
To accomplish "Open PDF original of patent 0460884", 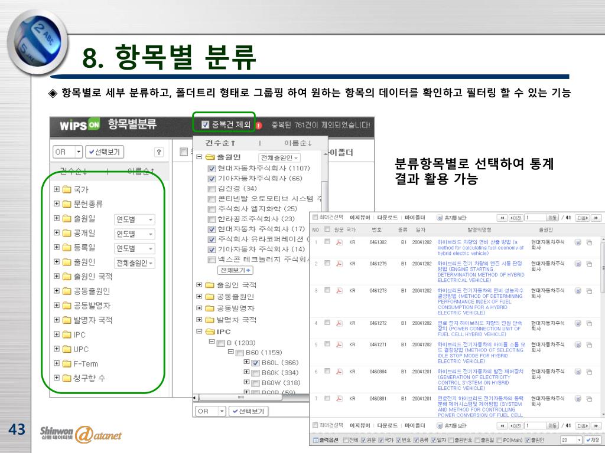I will coord(340,372).
